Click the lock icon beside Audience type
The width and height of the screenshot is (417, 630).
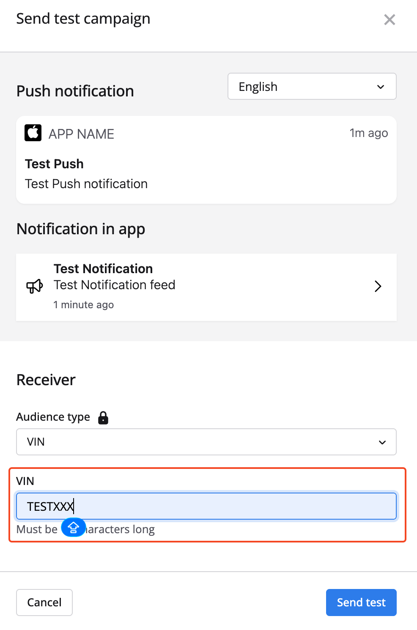pyautogui.click(x=103, y=418)
